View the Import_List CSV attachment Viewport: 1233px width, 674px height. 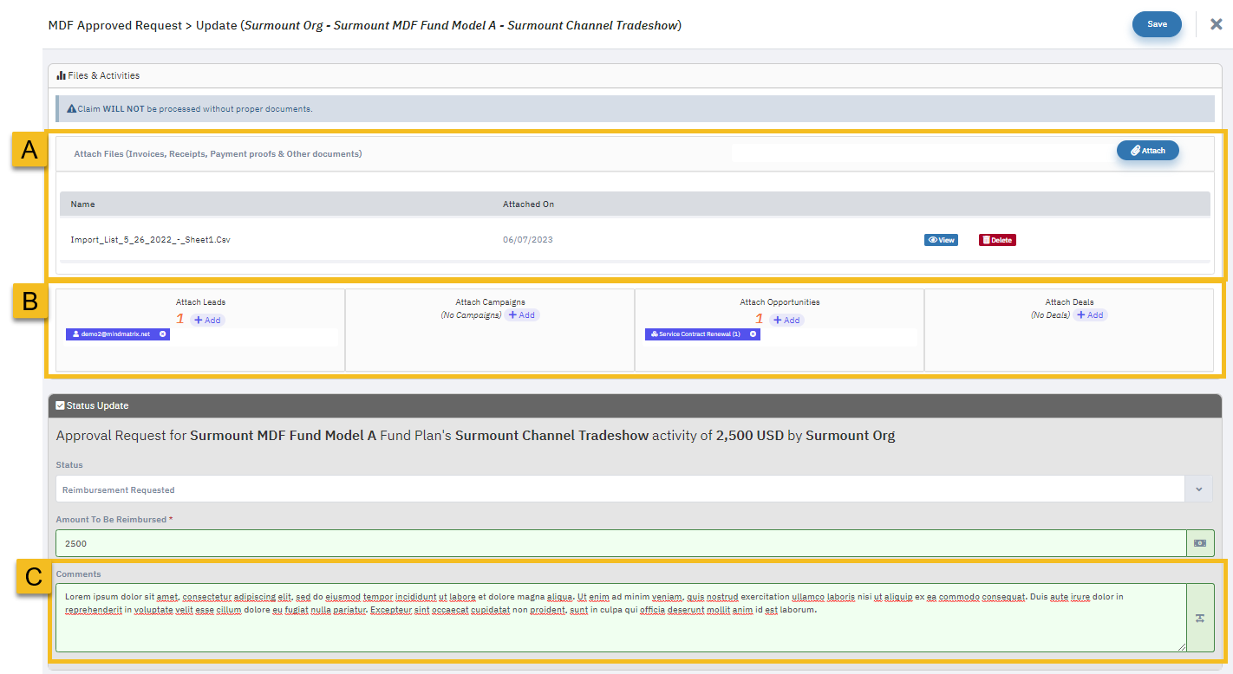pyautogui.click(x=941, y=240)
